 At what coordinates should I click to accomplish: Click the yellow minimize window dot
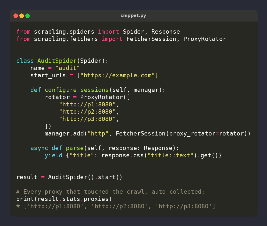click(22, 16)
